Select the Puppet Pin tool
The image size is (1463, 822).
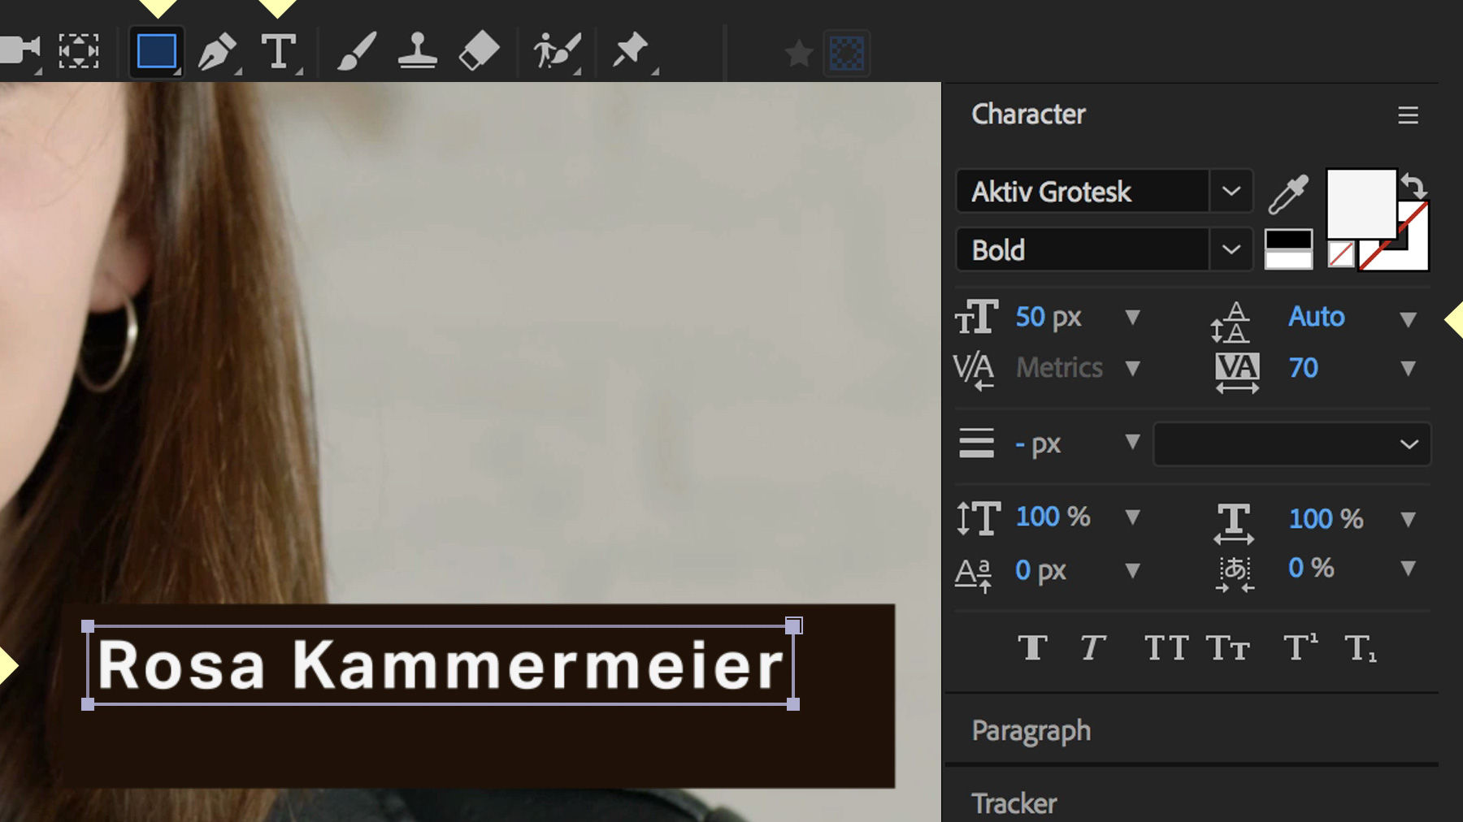[632, 50]
